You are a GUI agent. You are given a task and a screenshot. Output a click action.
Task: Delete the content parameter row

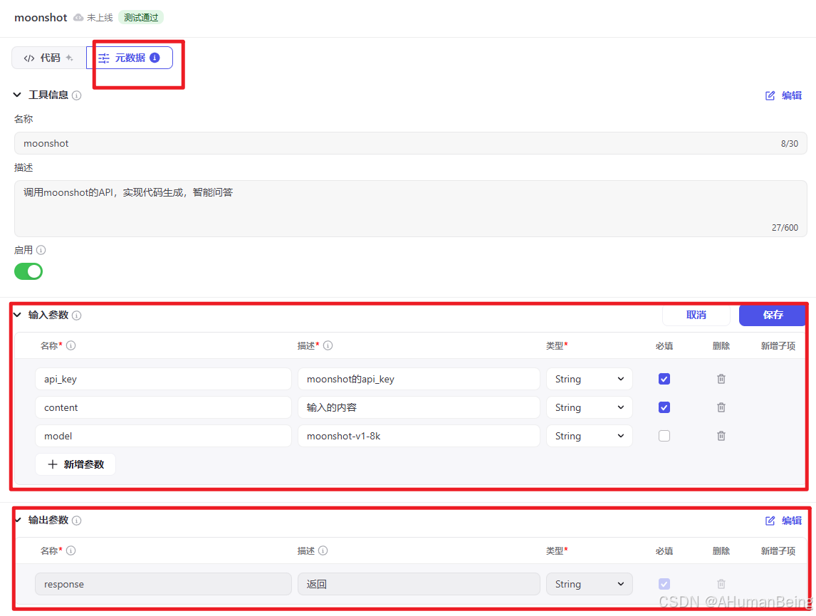click(721, 407)
